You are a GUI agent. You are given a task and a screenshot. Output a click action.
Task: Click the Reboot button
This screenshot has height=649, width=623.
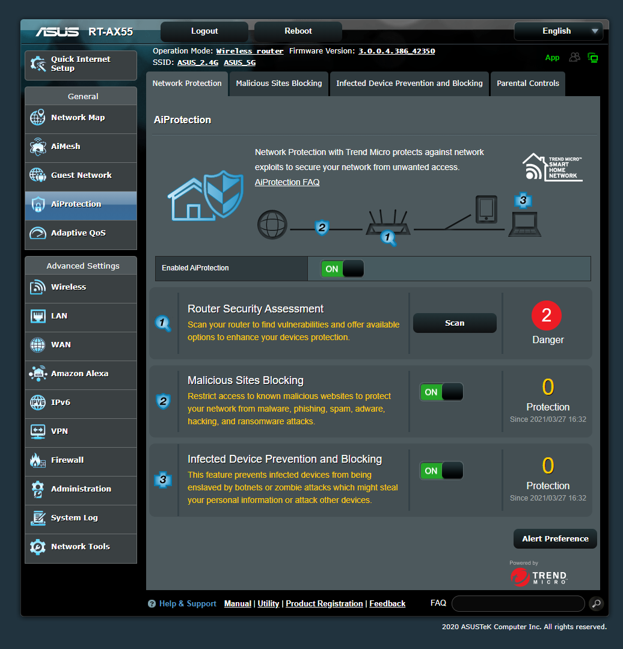(298, 31)
